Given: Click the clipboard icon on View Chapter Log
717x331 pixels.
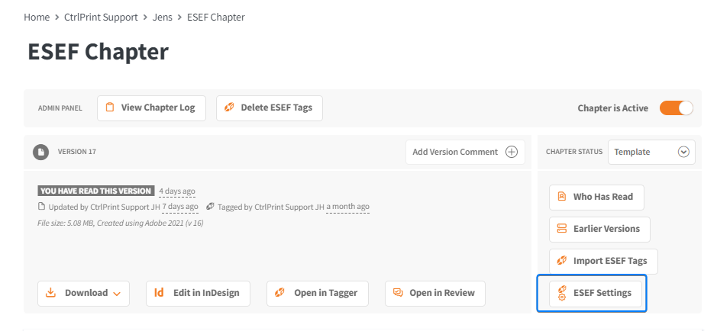Looking at the screenshot, I should (110, 108).
